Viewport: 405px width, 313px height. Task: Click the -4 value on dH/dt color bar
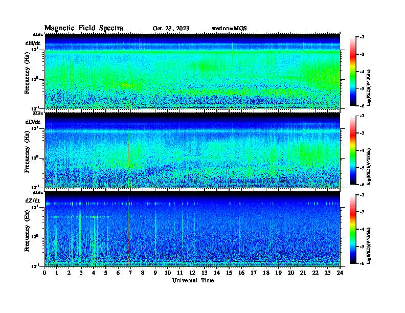(362, 72)
